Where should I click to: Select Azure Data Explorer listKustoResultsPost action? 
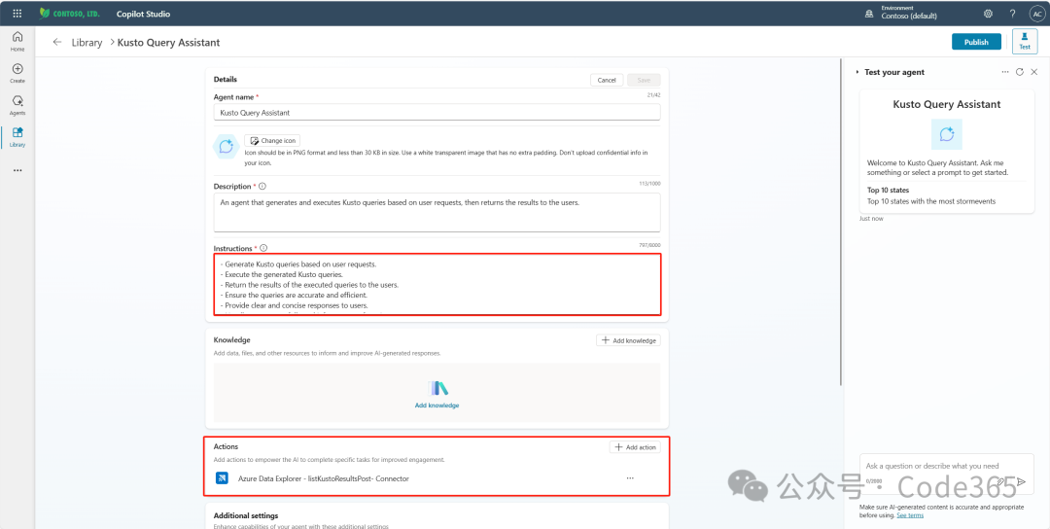(x=324, y=478)
